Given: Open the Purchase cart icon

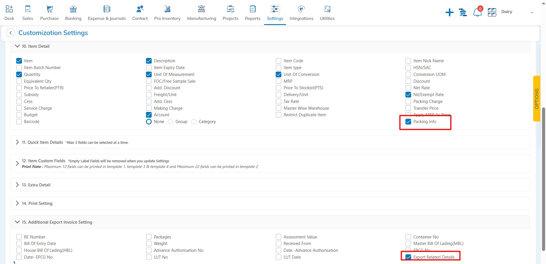Looking at the screenshot, I should pyautogui.click(x=50, y=9).
